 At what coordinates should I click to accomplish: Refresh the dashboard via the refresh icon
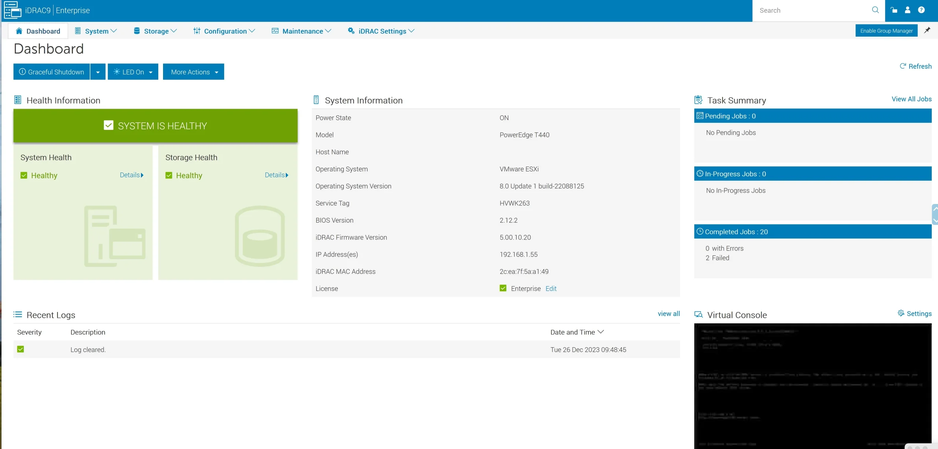pos(902,66)
